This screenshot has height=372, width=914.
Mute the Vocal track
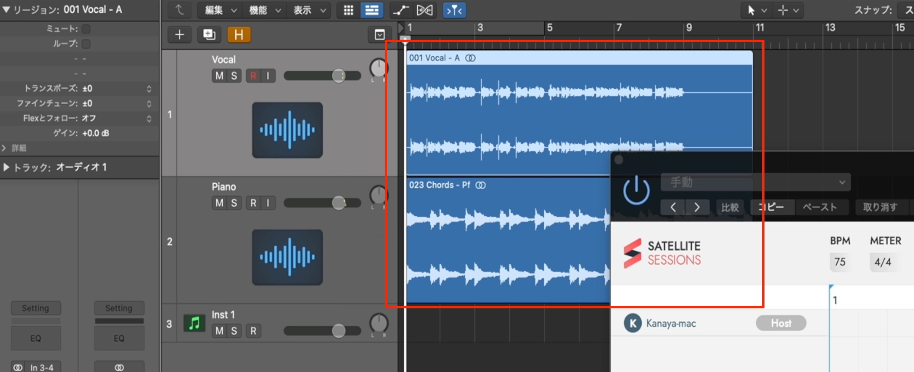tap(220, 76)
